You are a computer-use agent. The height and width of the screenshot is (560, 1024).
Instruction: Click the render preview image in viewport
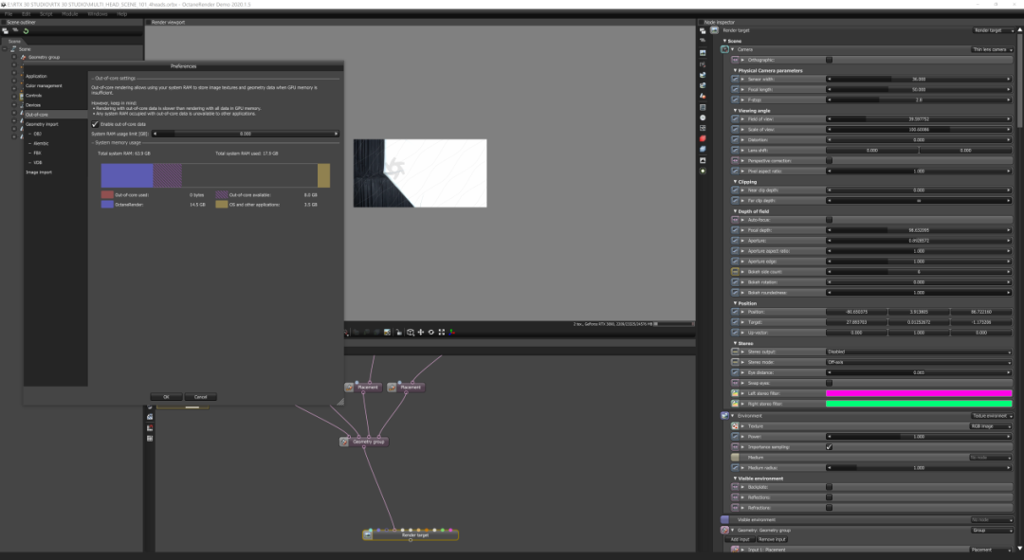(x=420, y=173)
